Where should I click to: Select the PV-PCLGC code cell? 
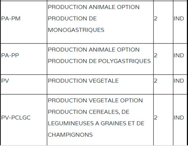[16, 118]
